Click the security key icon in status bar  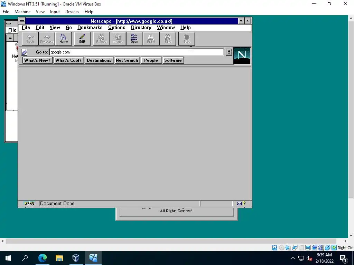[29, 204]
